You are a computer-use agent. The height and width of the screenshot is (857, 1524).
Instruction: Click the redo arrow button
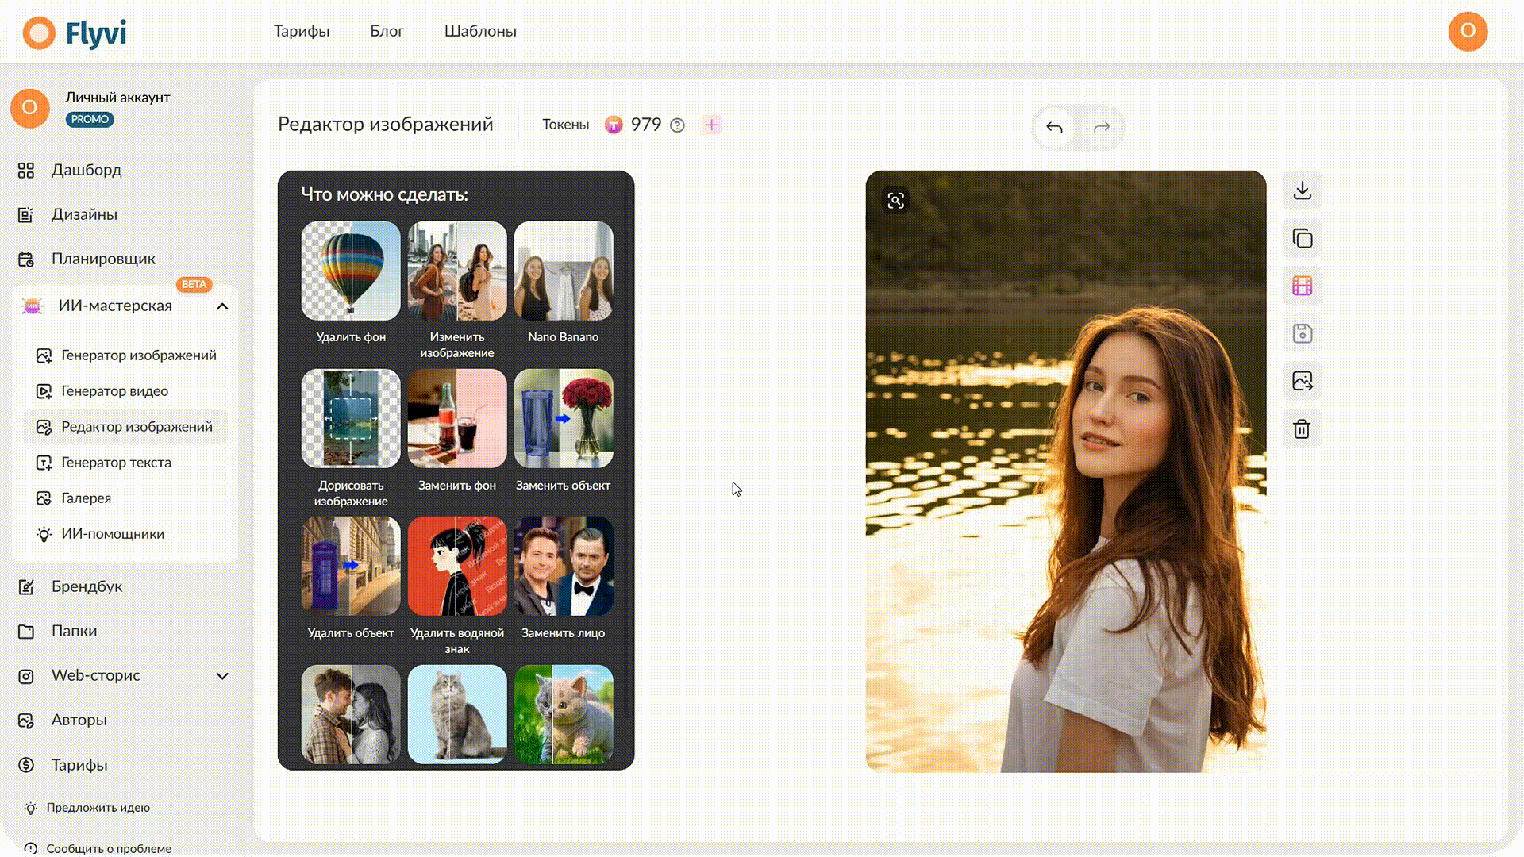point(1102,127)
